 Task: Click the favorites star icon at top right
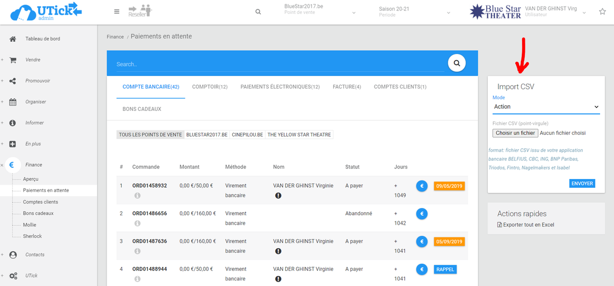602,12
